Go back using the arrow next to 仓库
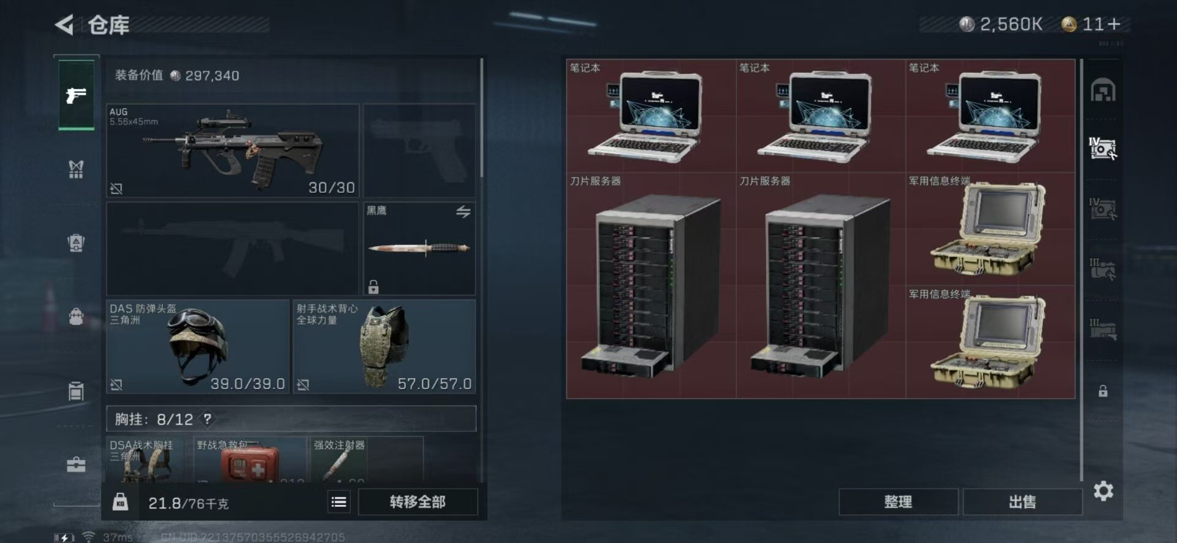 [64, 25]
